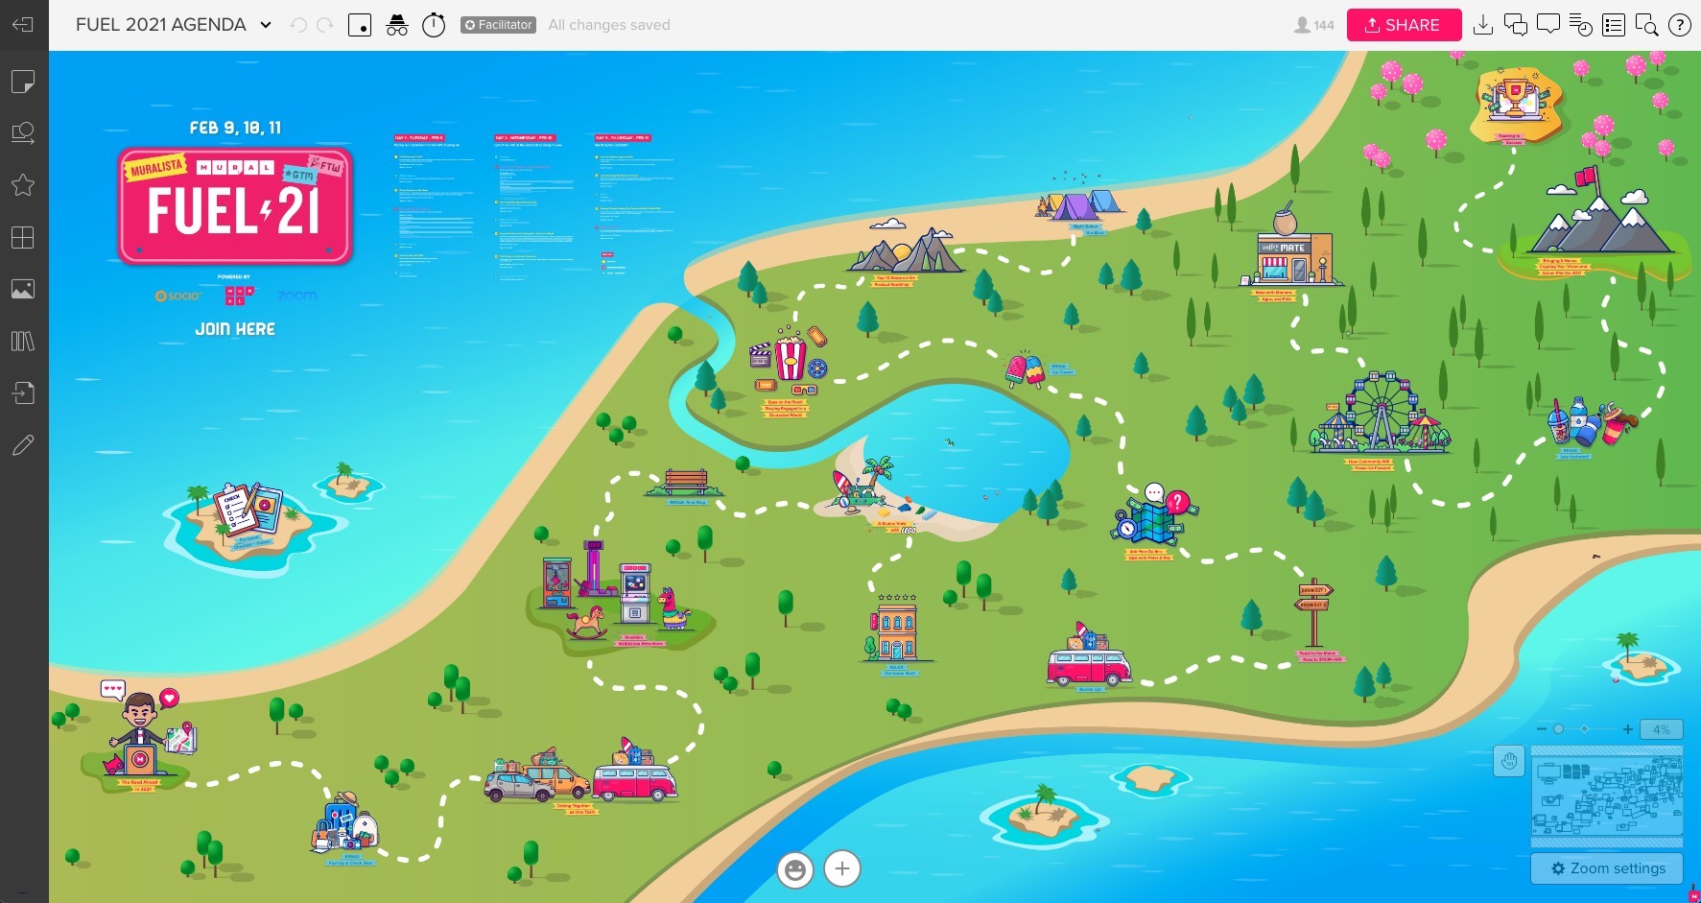The width and height of the screenshot is (1701, 903).
Task: Click the FUEL 21 pink logo plate
Action: (x=235, y=206)
